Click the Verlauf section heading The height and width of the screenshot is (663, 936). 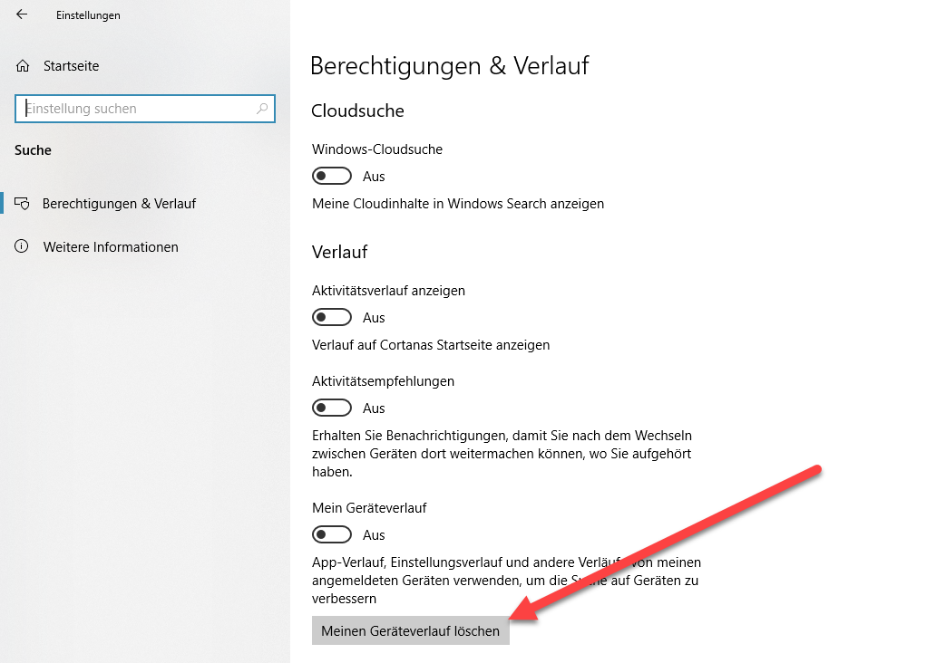(x=339, y=252)
